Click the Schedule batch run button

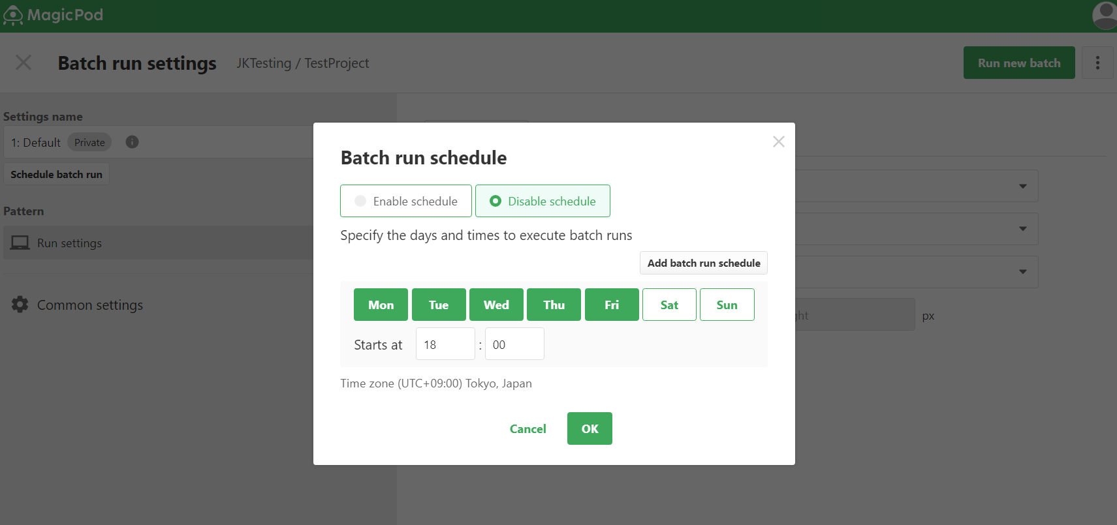56,174
